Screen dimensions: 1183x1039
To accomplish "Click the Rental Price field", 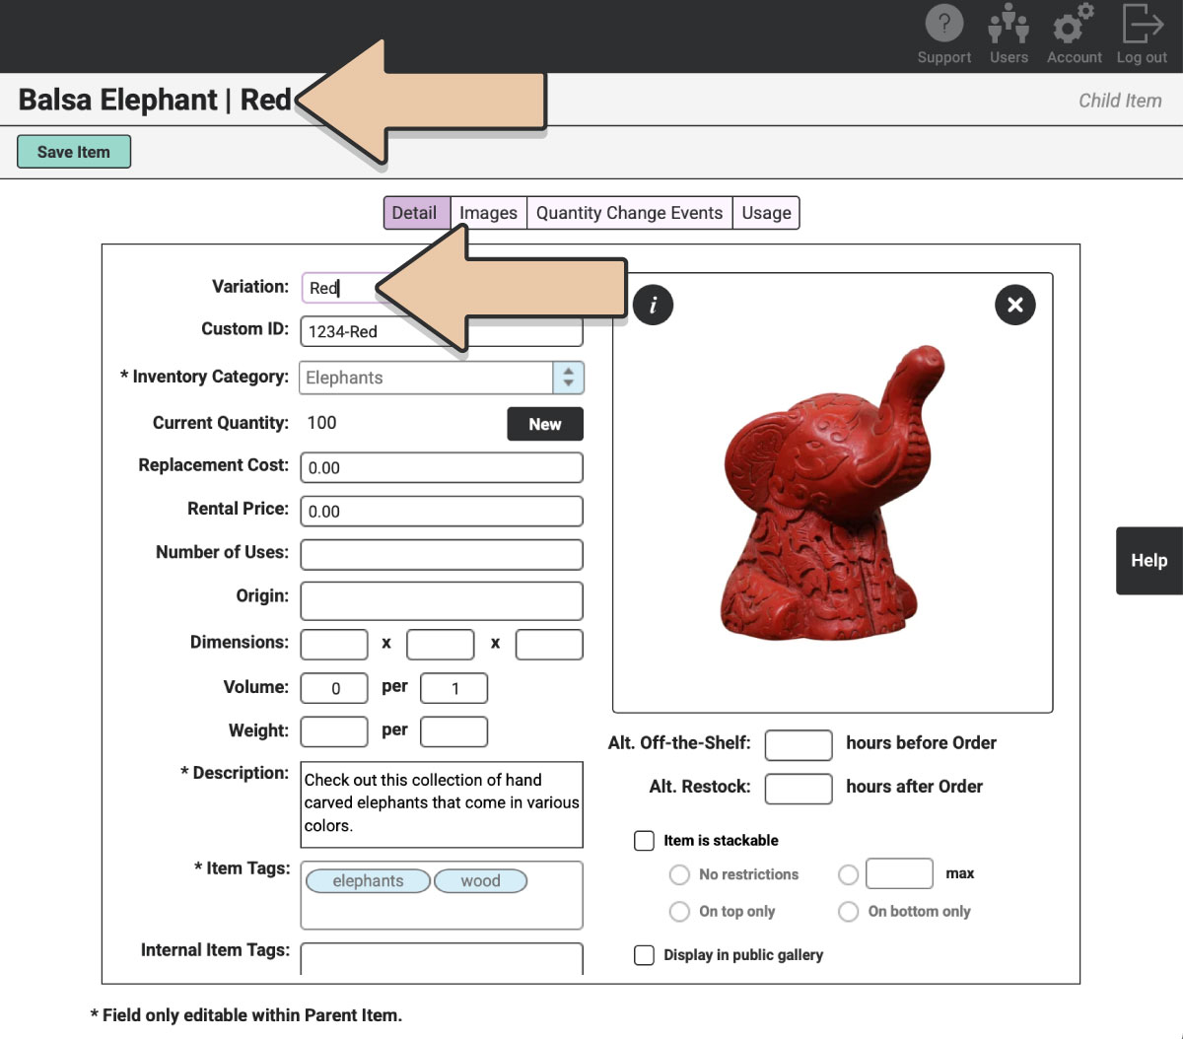I will pos(442,511).
